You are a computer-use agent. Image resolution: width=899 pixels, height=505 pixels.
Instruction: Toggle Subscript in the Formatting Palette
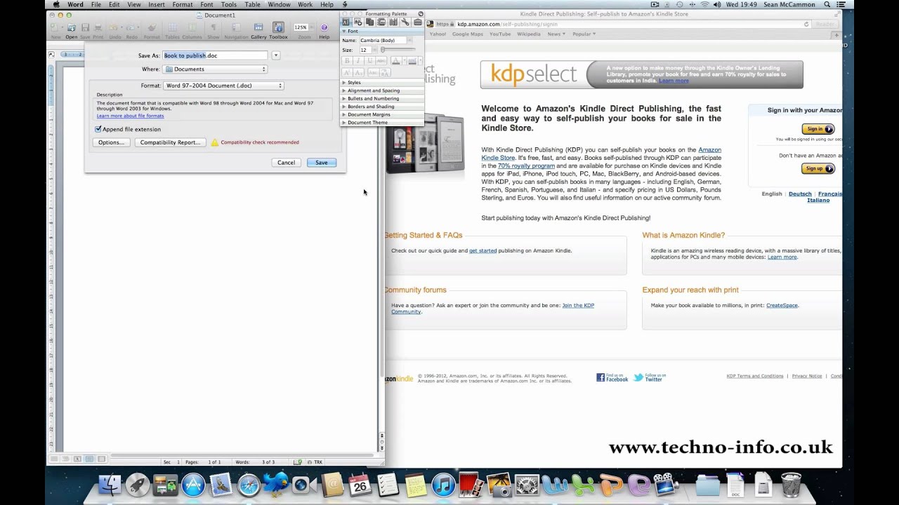click(358, 73)
